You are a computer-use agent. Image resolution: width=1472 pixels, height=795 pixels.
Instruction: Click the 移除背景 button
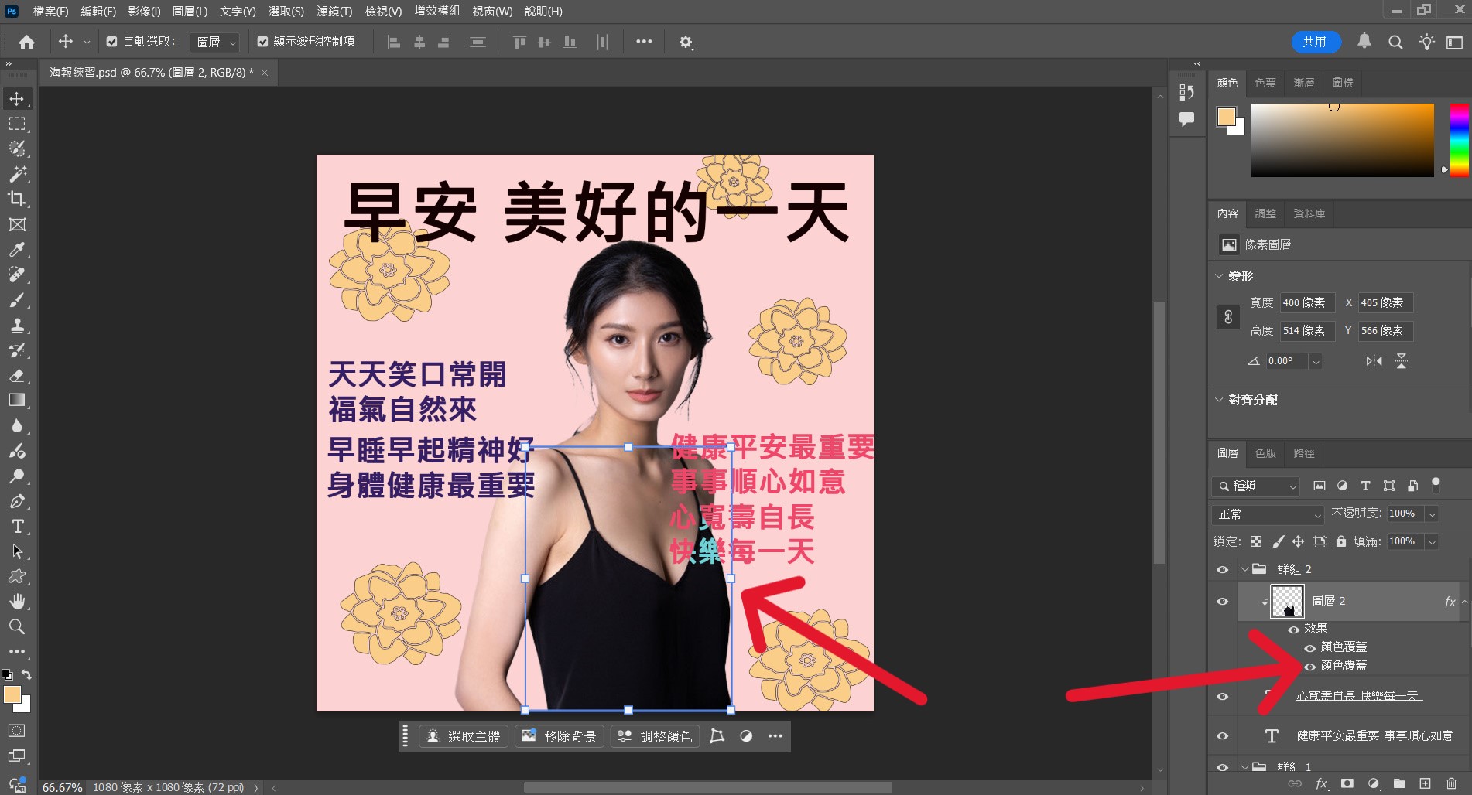tap(560, 736)
